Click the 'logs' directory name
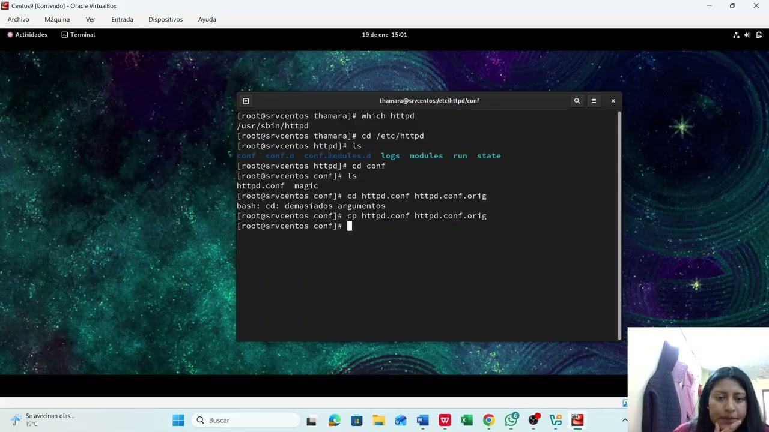769x432 pixels. 390,156
